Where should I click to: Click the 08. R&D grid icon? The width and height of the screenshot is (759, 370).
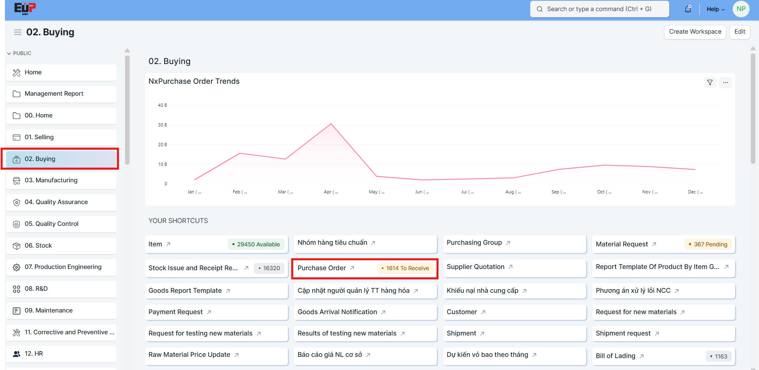point(16,289)
